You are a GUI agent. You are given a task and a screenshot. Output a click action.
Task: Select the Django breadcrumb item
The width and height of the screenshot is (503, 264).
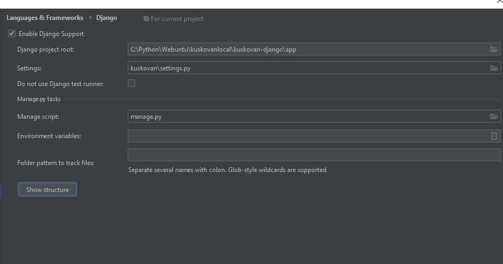tap(106, 18)
